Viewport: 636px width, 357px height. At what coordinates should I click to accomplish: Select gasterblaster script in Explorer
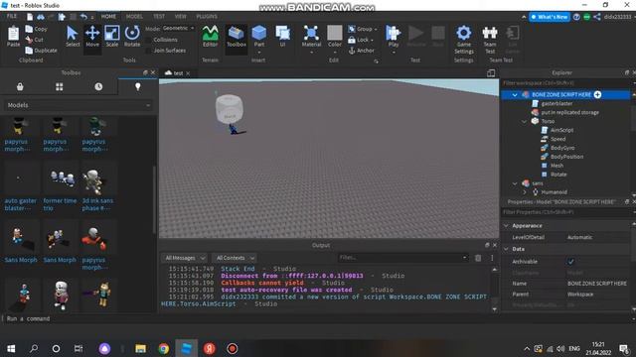coord(556,103)
